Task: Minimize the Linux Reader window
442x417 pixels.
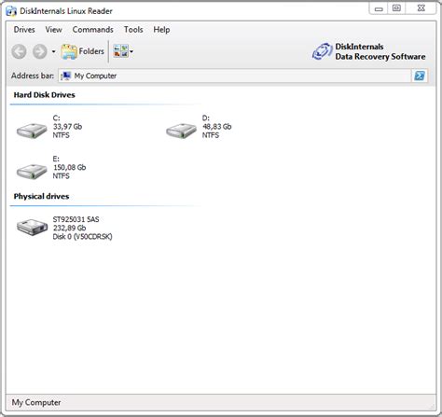Action: 379,8
